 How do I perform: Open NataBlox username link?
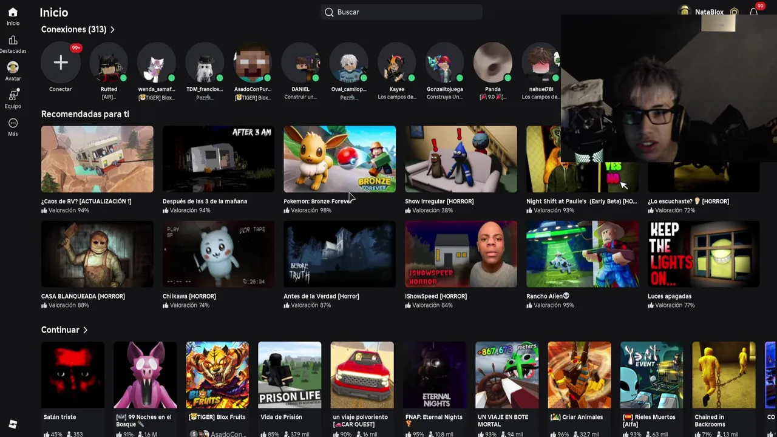point(709,12)
